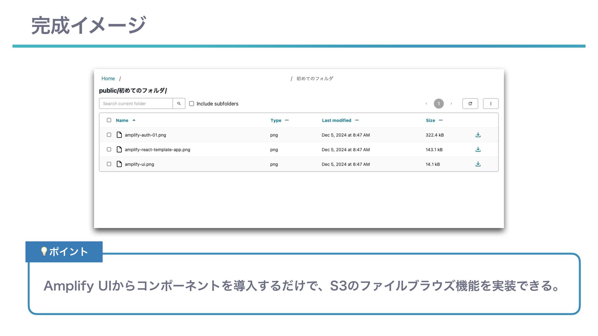Open the three-dot actions menu
This screenshot has height=336, width=598.
pyautogui.click(x=491, y=104)
